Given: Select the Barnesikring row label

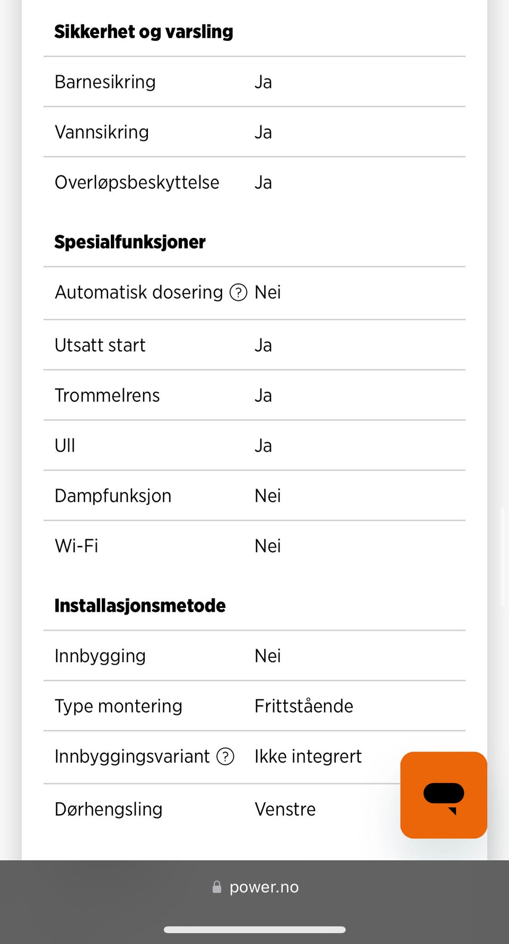Looking at the screenshot, I should [105, 82].
